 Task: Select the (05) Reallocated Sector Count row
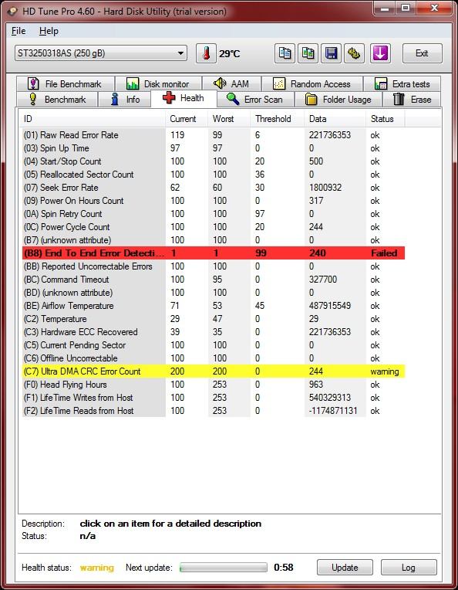coord(214,175)
